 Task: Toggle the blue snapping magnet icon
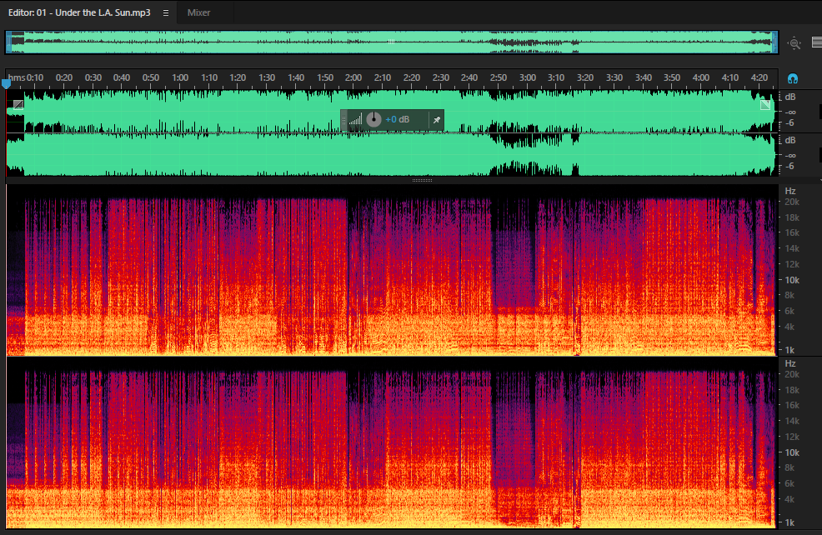click(x=793, y=78)
